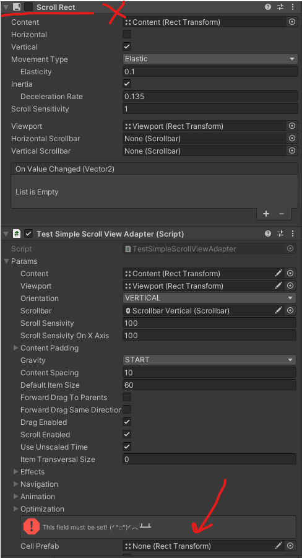The image size is (302, 558).
Task: Expand the Content Padding foldout
Action: tap(15, 347)
